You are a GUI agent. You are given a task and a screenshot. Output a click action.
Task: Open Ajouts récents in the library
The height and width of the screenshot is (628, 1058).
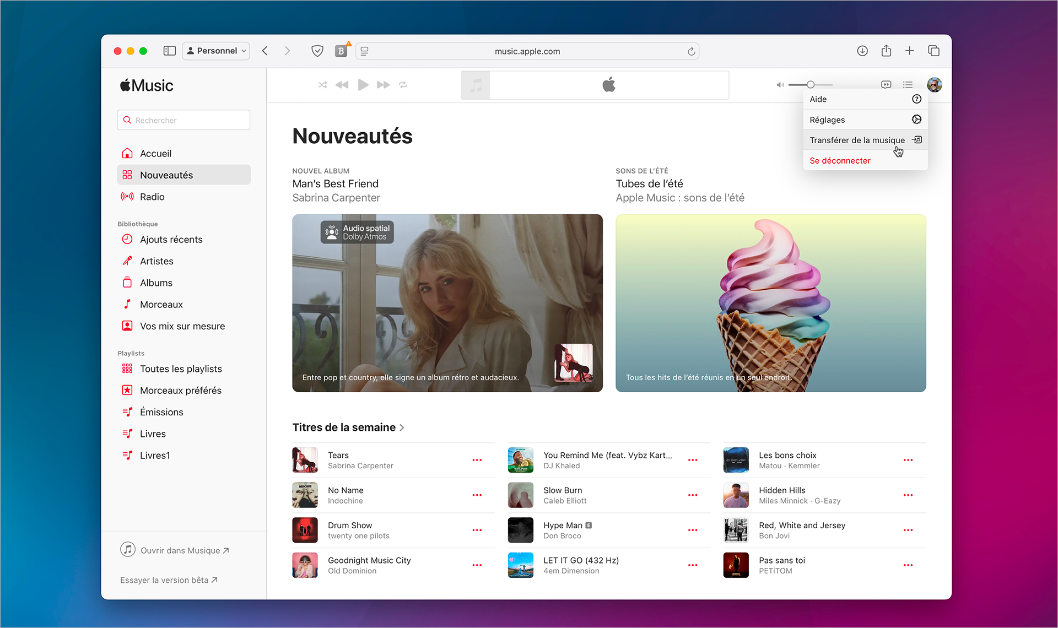coord(183,239)
